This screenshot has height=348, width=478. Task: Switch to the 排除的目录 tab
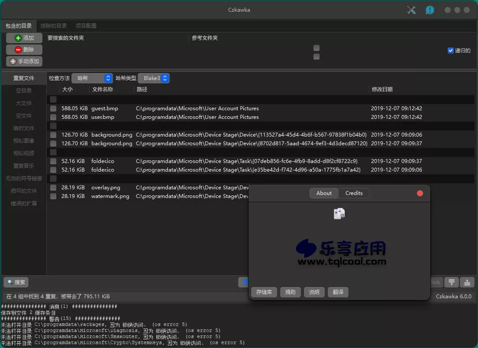54,26
